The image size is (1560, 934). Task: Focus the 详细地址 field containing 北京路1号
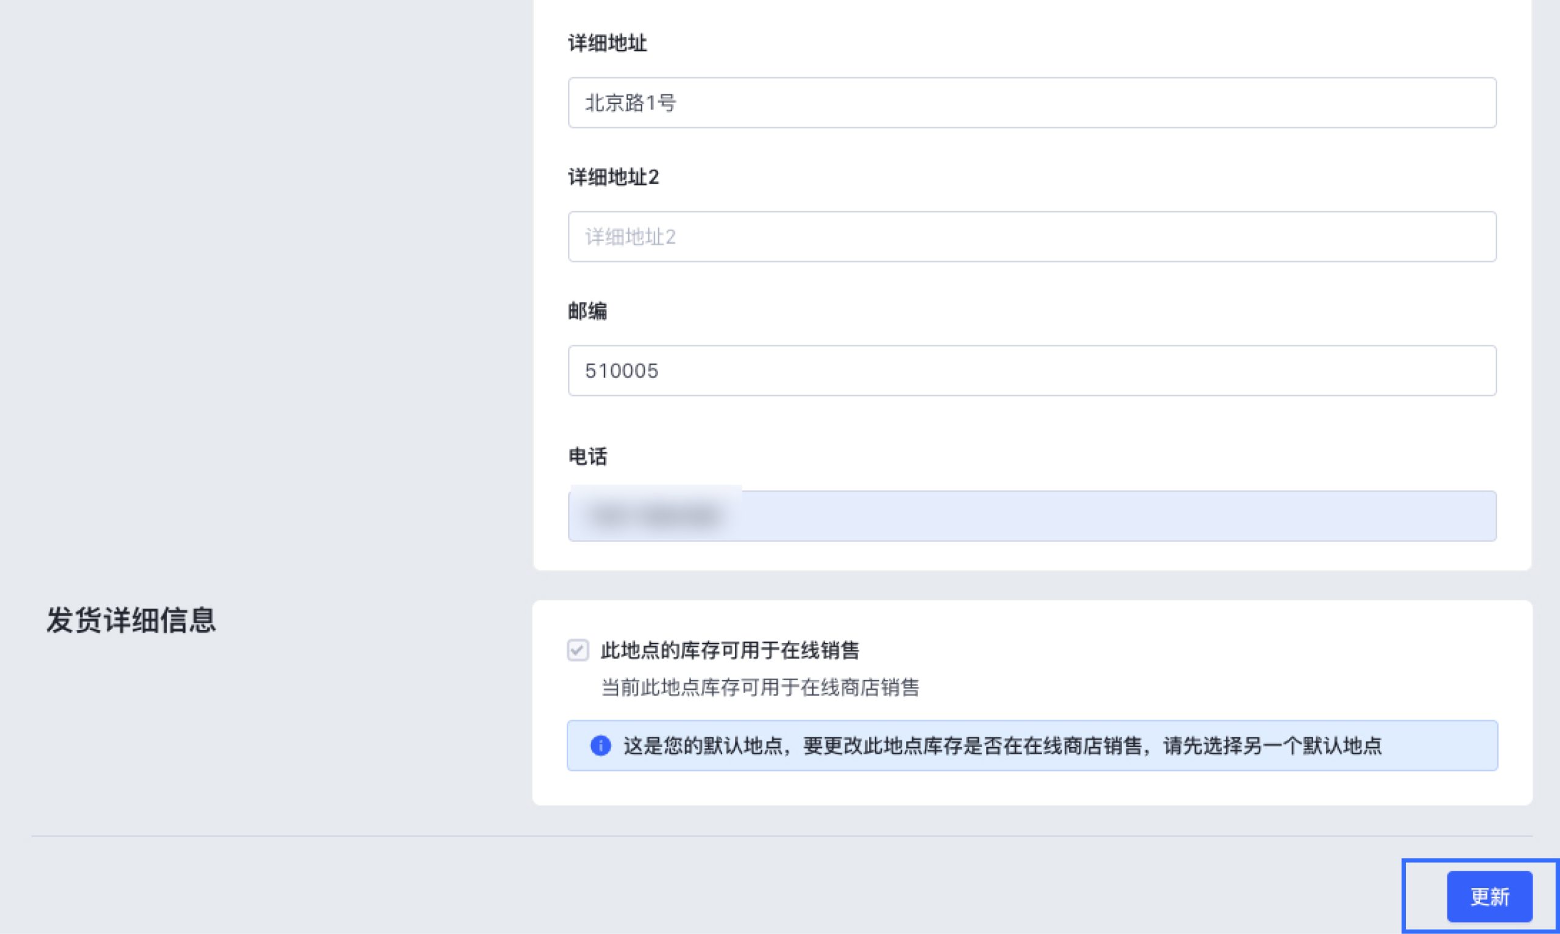click(x=1032, y=102)
